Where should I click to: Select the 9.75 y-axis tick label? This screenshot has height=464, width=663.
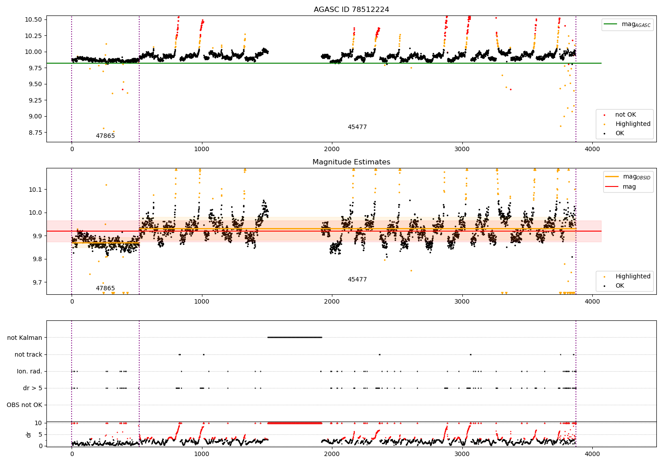coord(35,68)
